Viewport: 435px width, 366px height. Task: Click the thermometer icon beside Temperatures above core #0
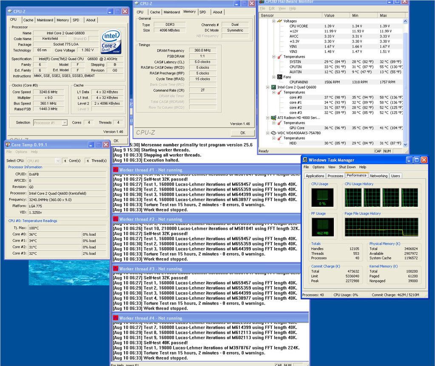point(280,92)
